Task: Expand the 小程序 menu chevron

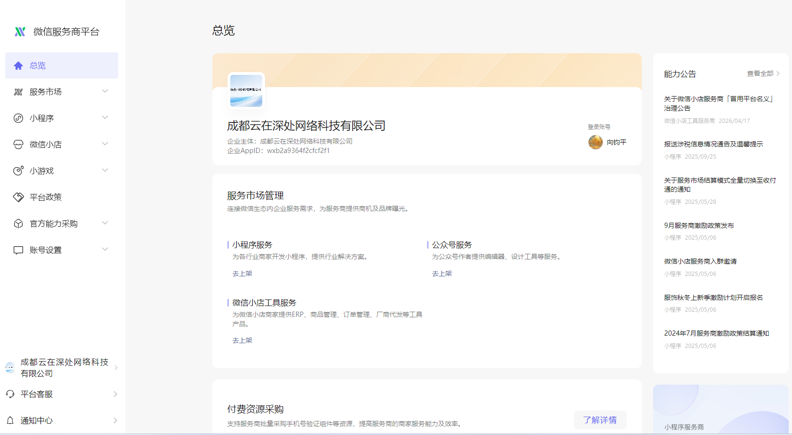Action: pyautogui.click(x=105, y=118)
